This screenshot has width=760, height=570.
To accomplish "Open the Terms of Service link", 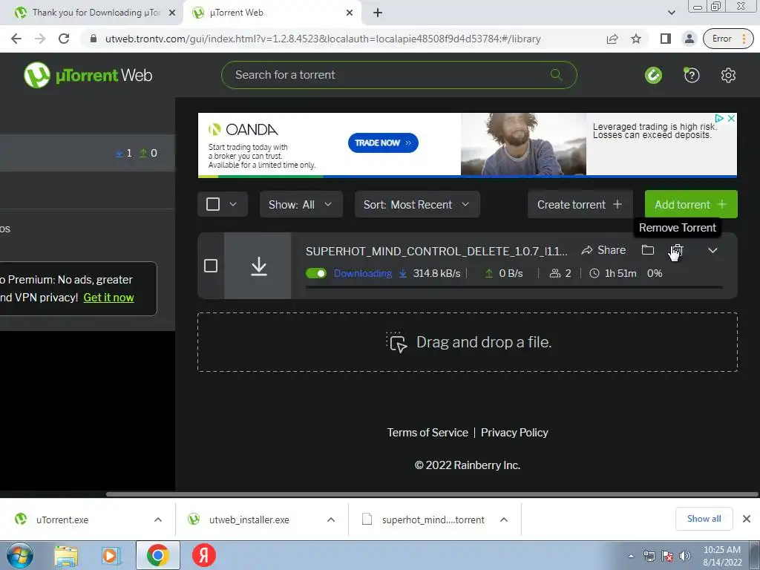I will click(427, 433).
